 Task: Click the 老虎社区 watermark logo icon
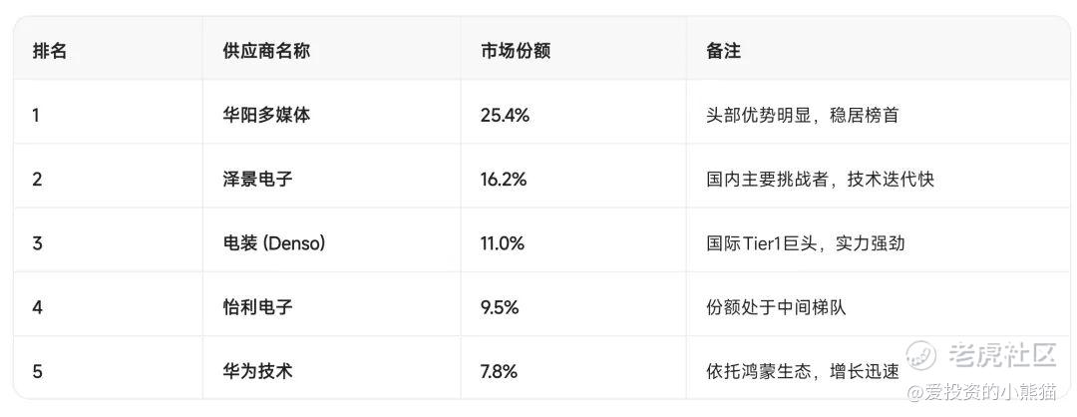point(922,353)
